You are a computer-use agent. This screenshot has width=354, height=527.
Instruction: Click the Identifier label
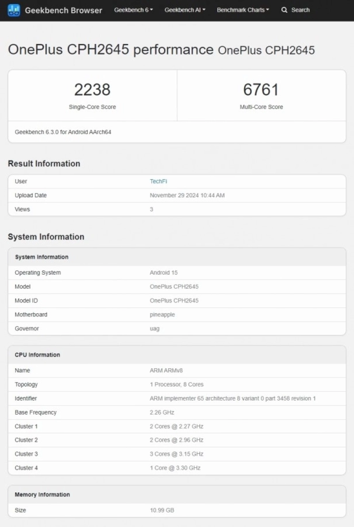[x=26, y=399]
